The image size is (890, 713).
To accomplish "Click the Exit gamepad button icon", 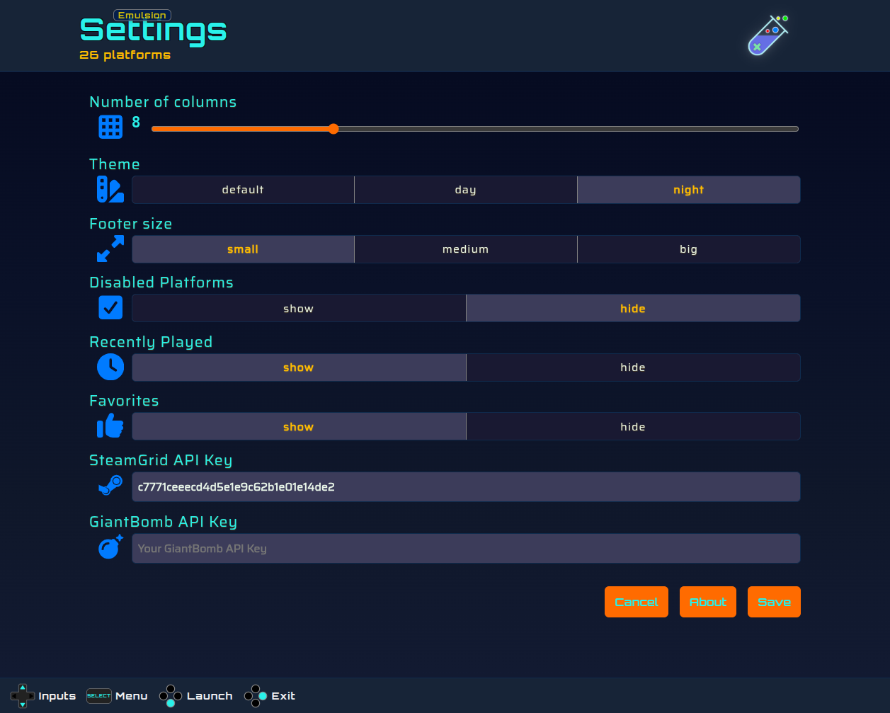I will pyautogui.click(x=256, y=696).
